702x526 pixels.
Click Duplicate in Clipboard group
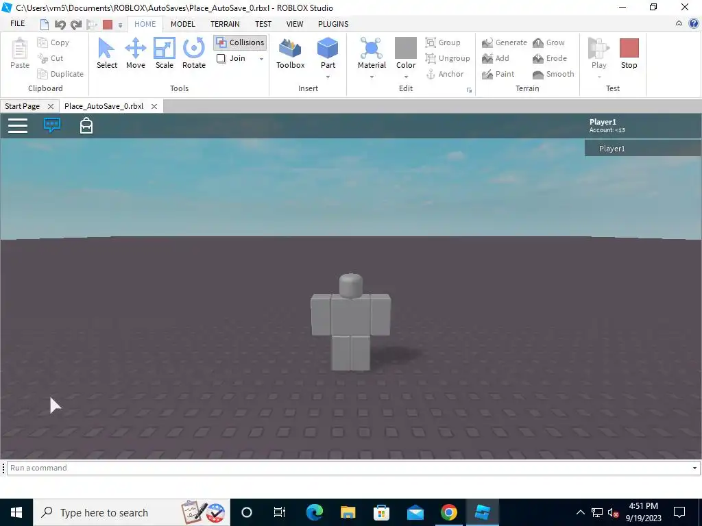coord(60,74)
